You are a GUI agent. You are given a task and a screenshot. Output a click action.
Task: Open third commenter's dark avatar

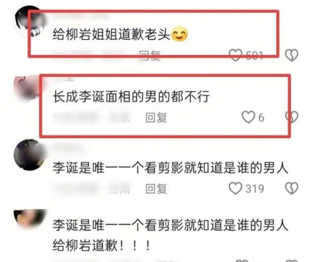(30, 155)
